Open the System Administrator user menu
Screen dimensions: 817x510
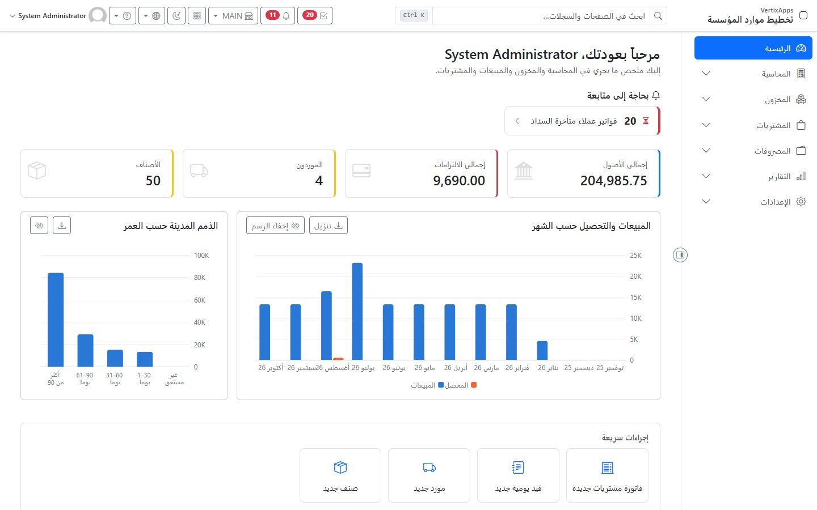[57, 16]
